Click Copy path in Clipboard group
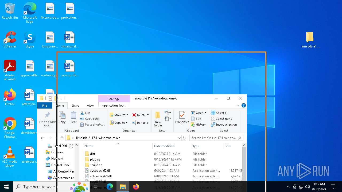Screen dimensions: 342x192 90,119
